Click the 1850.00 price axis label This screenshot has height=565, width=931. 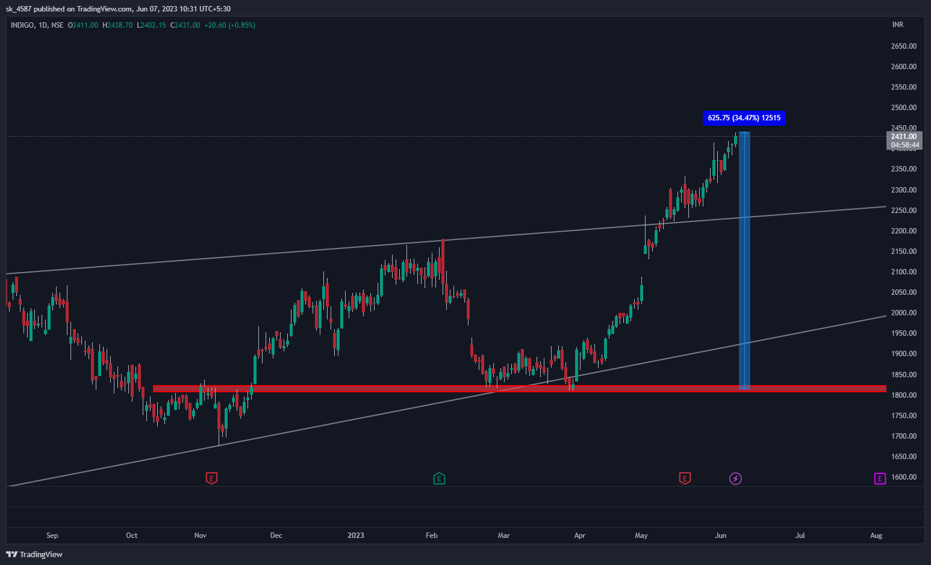pos(904,375)
